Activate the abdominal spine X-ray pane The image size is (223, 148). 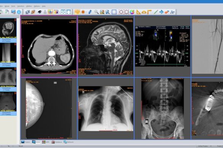pos(162,109)
